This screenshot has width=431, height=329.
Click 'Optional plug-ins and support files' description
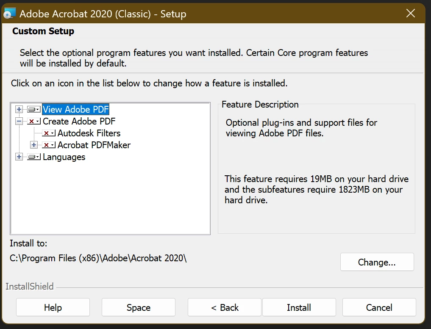[x=302, y=128]
